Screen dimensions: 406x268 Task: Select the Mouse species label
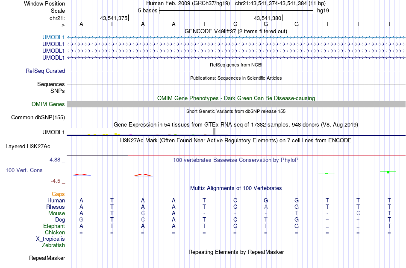point(56,213)
